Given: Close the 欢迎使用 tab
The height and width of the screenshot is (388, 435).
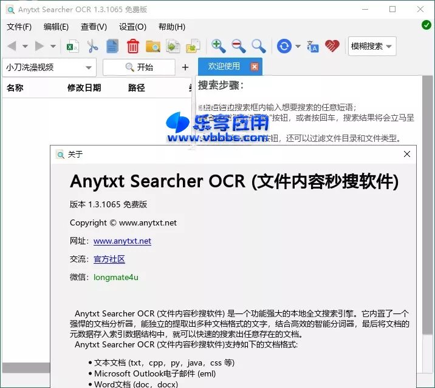Looking at the screenshot, I should point(255,67).
